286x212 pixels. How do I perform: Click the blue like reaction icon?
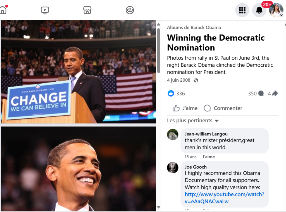[x=171, y=94]
